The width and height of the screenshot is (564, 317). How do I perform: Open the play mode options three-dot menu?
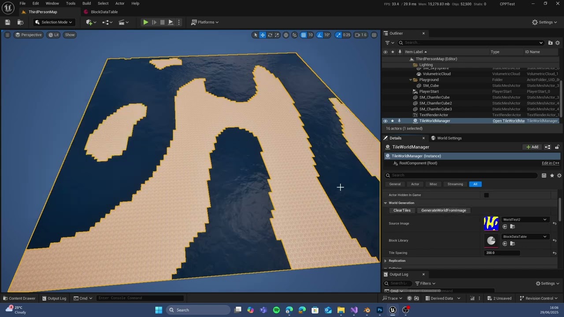point(178,22)
